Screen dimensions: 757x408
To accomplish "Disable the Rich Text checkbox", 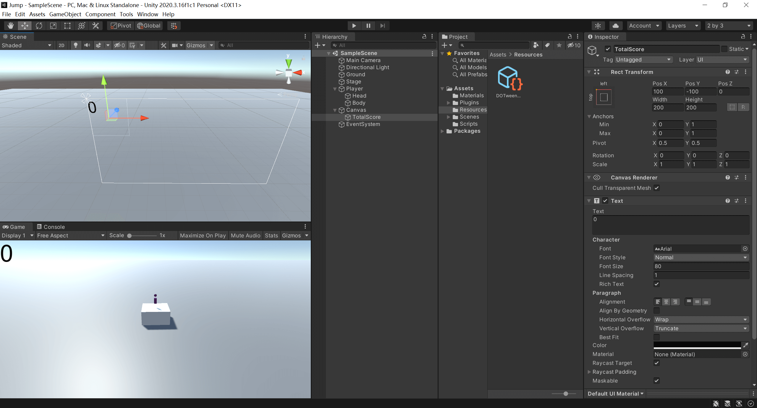I will point(657,284).
